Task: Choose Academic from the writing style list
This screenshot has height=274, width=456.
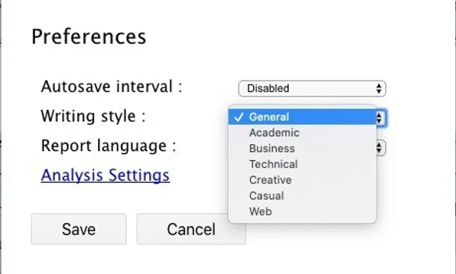Action: coord(302,133)
